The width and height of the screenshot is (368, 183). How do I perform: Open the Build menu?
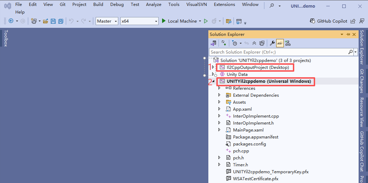98,5
